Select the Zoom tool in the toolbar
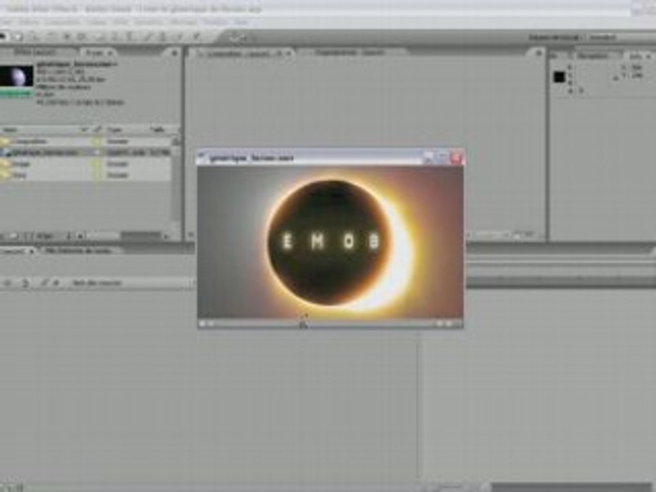Image resolution: width=656 pixels, height=492 pixels. (x=33, y=37)
